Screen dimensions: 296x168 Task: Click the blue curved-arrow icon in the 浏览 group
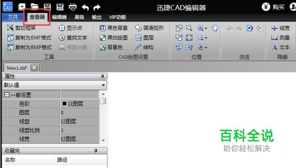pyautogui.click(x=250, y=29)
